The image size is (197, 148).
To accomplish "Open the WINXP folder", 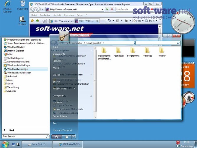I will tap(162, 52).
